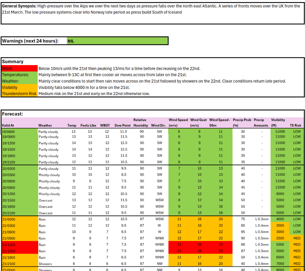Select the 20/0900 valid-at cell
Image resolution: width=305 pixels, height=271 pixels.
point(20,188)
